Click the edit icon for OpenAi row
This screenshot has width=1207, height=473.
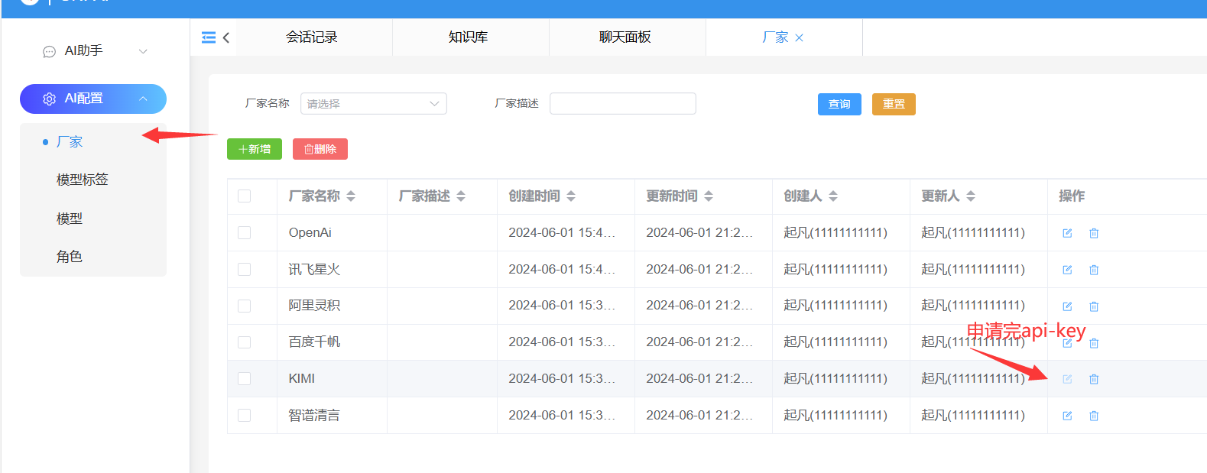coord(1067,233)
